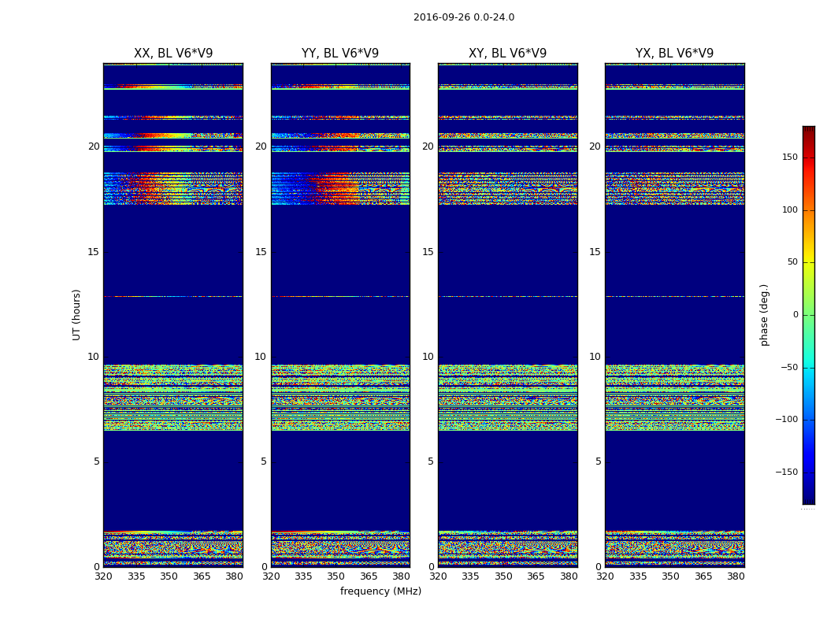Click the UT (hours) y-axis label
The image size is (827, 630).
click(77, 314)
